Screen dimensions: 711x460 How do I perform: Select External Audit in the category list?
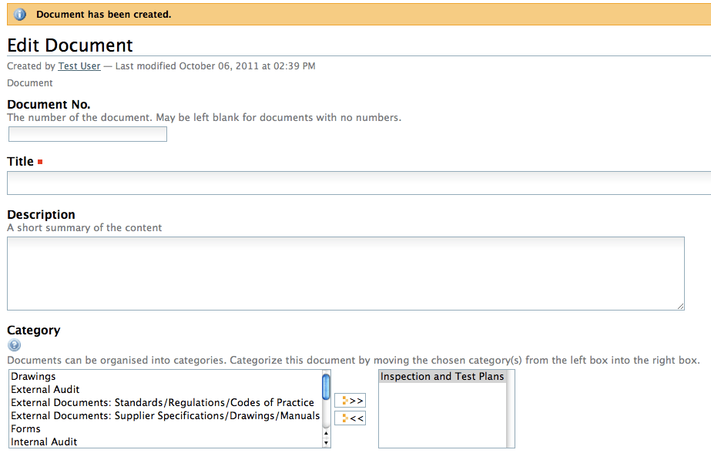tap(166, 390)
